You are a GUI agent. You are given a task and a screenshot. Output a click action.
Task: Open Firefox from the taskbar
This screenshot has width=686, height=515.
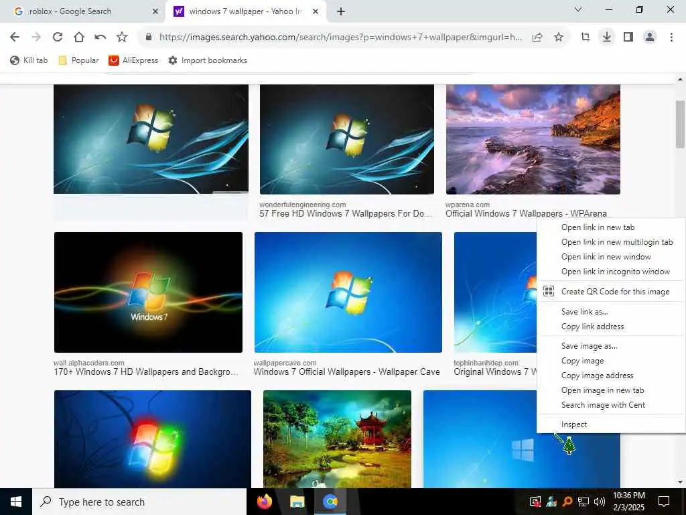[264, 502]
